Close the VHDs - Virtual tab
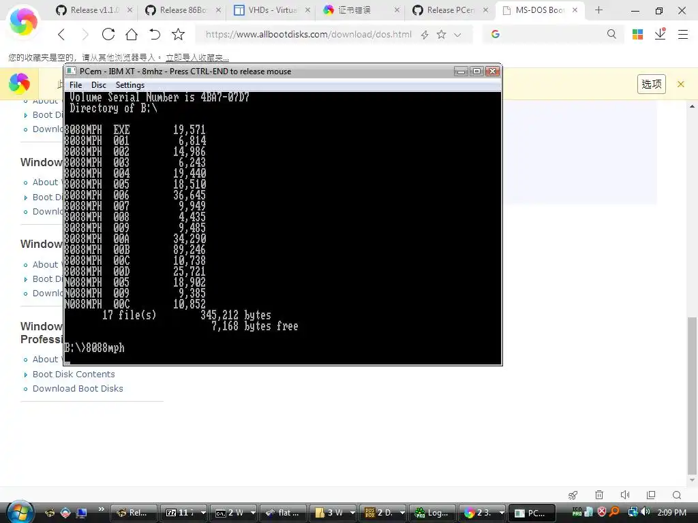 coord(307,10)
